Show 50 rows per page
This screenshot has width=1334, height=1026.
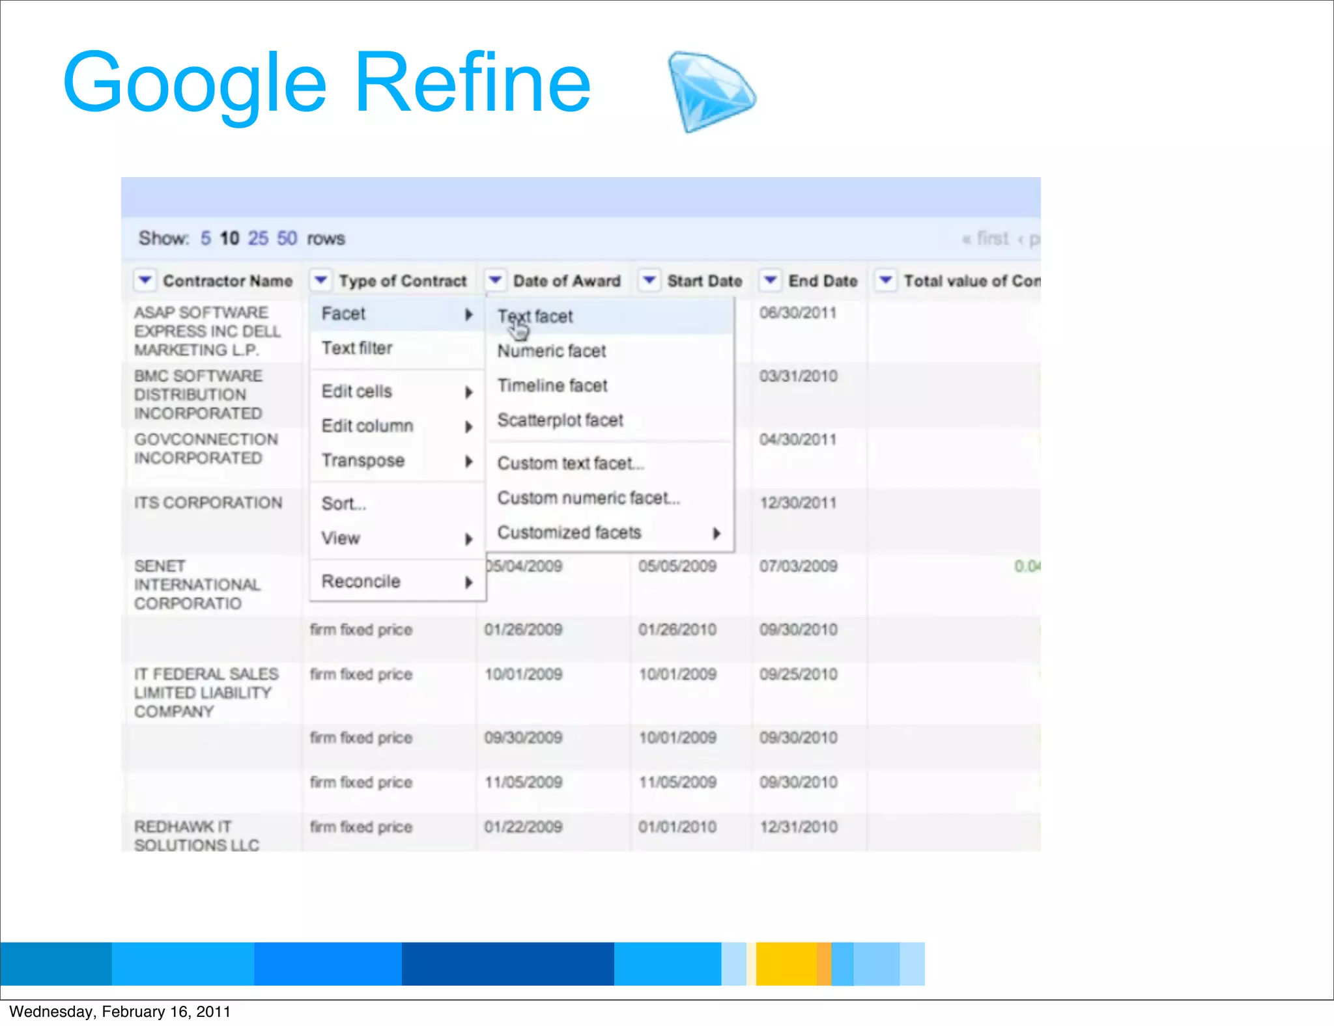coord(287,238)
